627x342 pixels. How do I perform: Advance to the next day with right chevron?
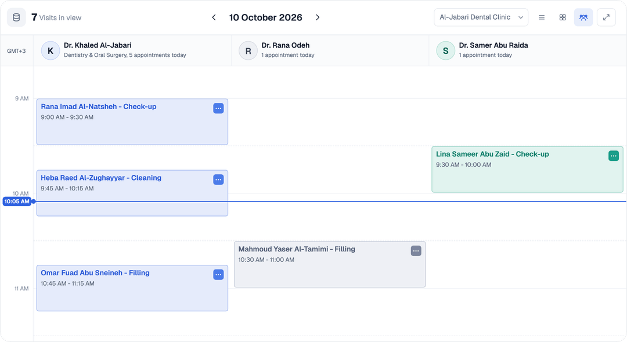[318, 17]
